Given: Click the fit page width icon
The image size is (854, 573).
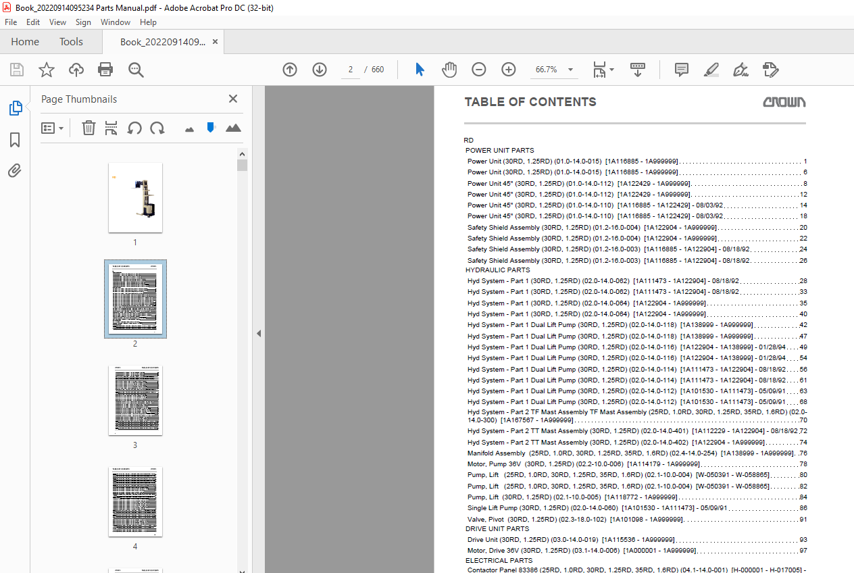Looking at the screenshot, I should click(x=599, y=70).
